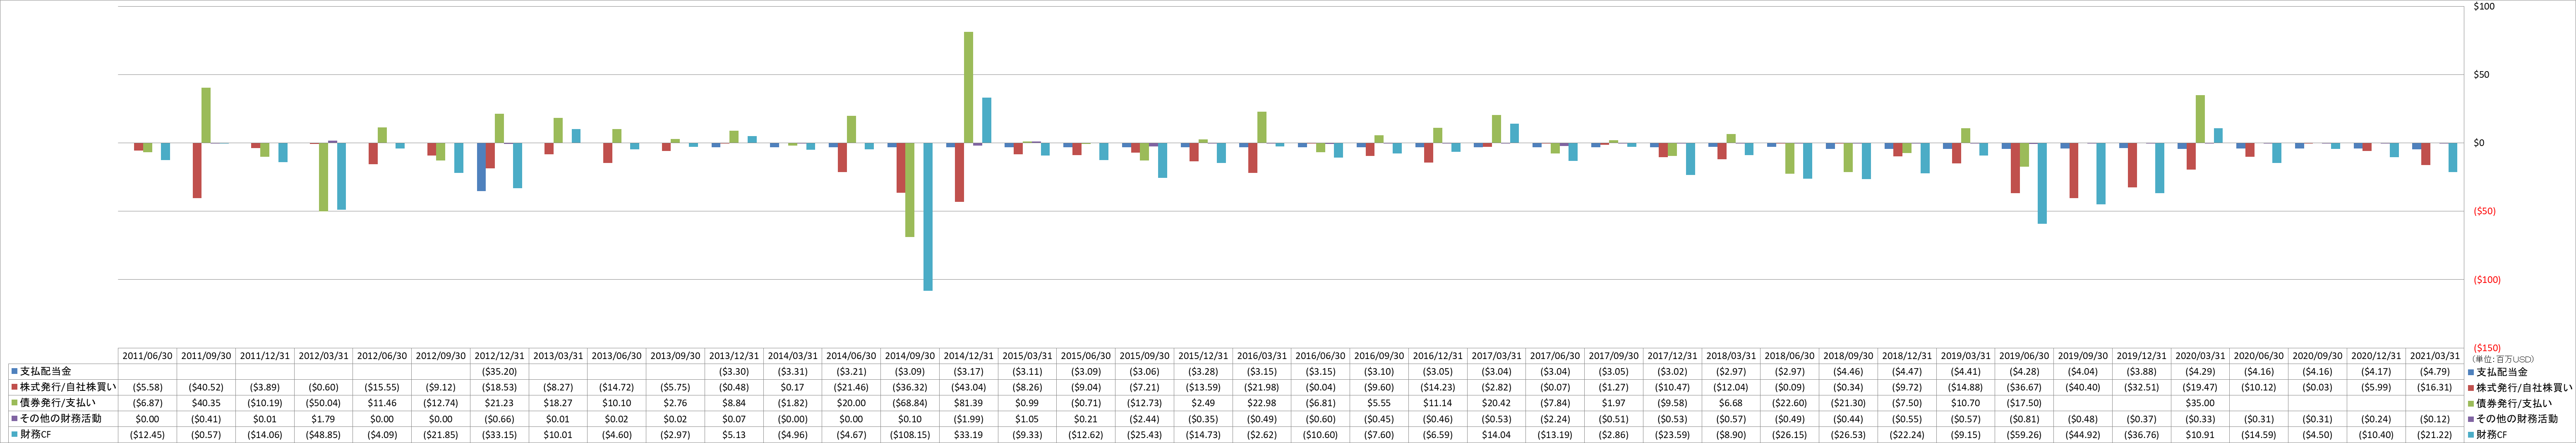Select the ($40.52) cell under 2011/09/30

(206, 387)
